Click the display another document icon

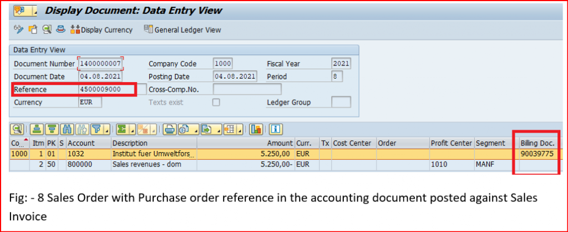(x=33, y=30)
